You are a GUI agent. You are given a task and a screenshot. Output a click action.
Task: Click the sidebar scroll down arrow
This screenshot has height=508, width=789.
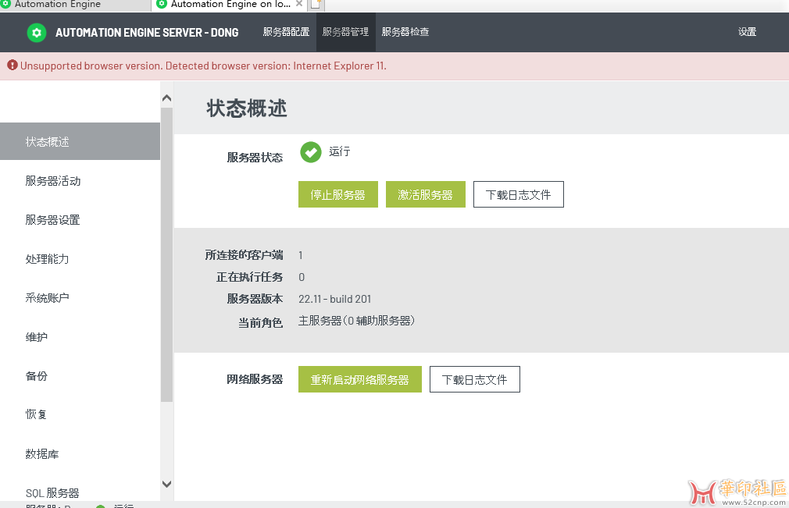167,485
